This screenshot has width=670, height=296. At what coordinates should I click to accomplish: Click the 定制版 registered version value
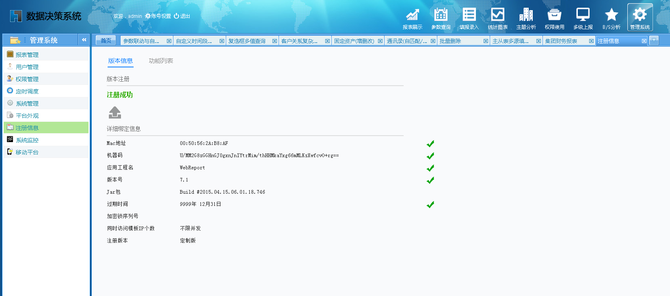point(188,241)
